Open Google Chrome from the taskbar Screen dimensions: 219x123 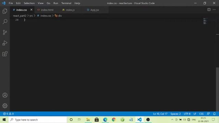(114, 120)
